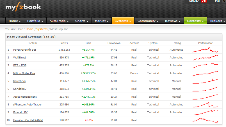Viewport: 226px width, 127px height.
Task: Open WallStreet system link
Action: 19,57
